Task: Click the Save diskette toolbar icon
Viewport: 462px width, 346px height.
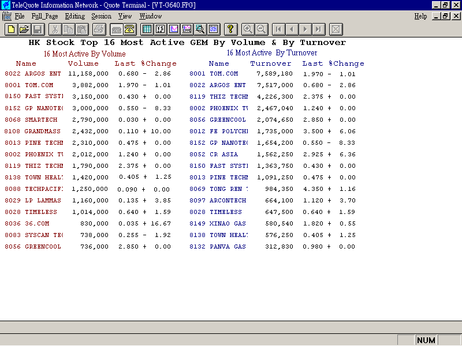Action: 38,29
